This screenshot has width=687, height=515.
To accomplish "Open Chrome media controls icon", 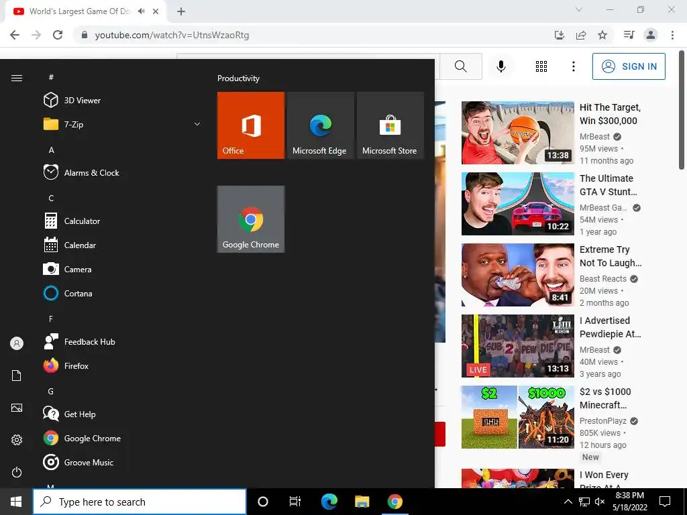I will 629,35.
